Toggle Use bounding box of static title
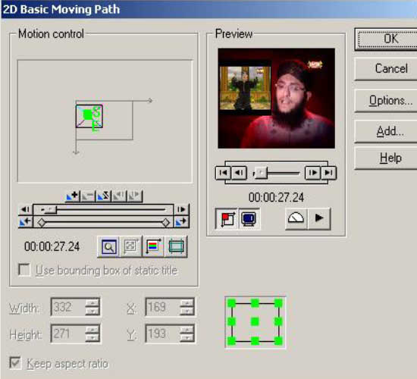 [x=24, y=270]
